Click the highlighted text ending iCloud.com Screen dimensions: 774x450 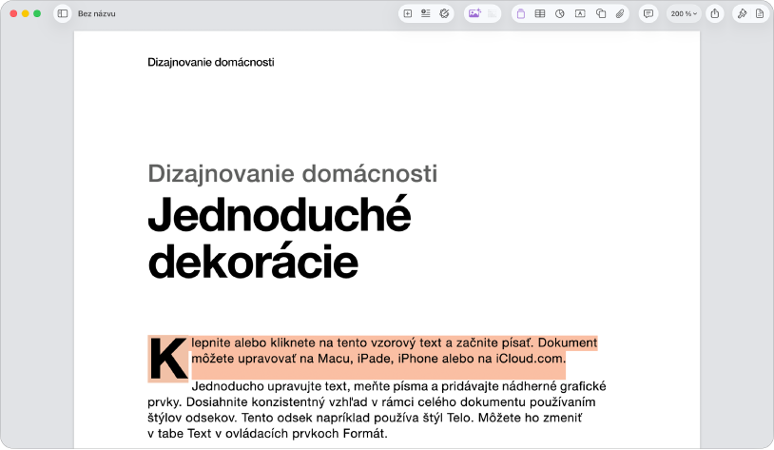378,359
